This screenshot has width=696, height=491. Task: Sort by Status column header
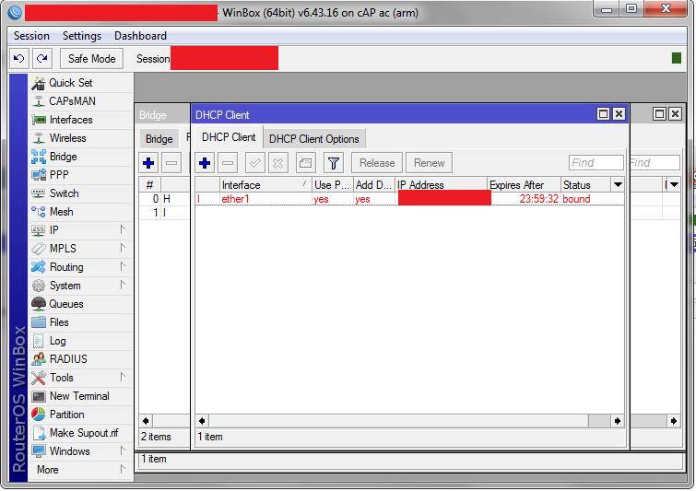(x=586, y=184)
